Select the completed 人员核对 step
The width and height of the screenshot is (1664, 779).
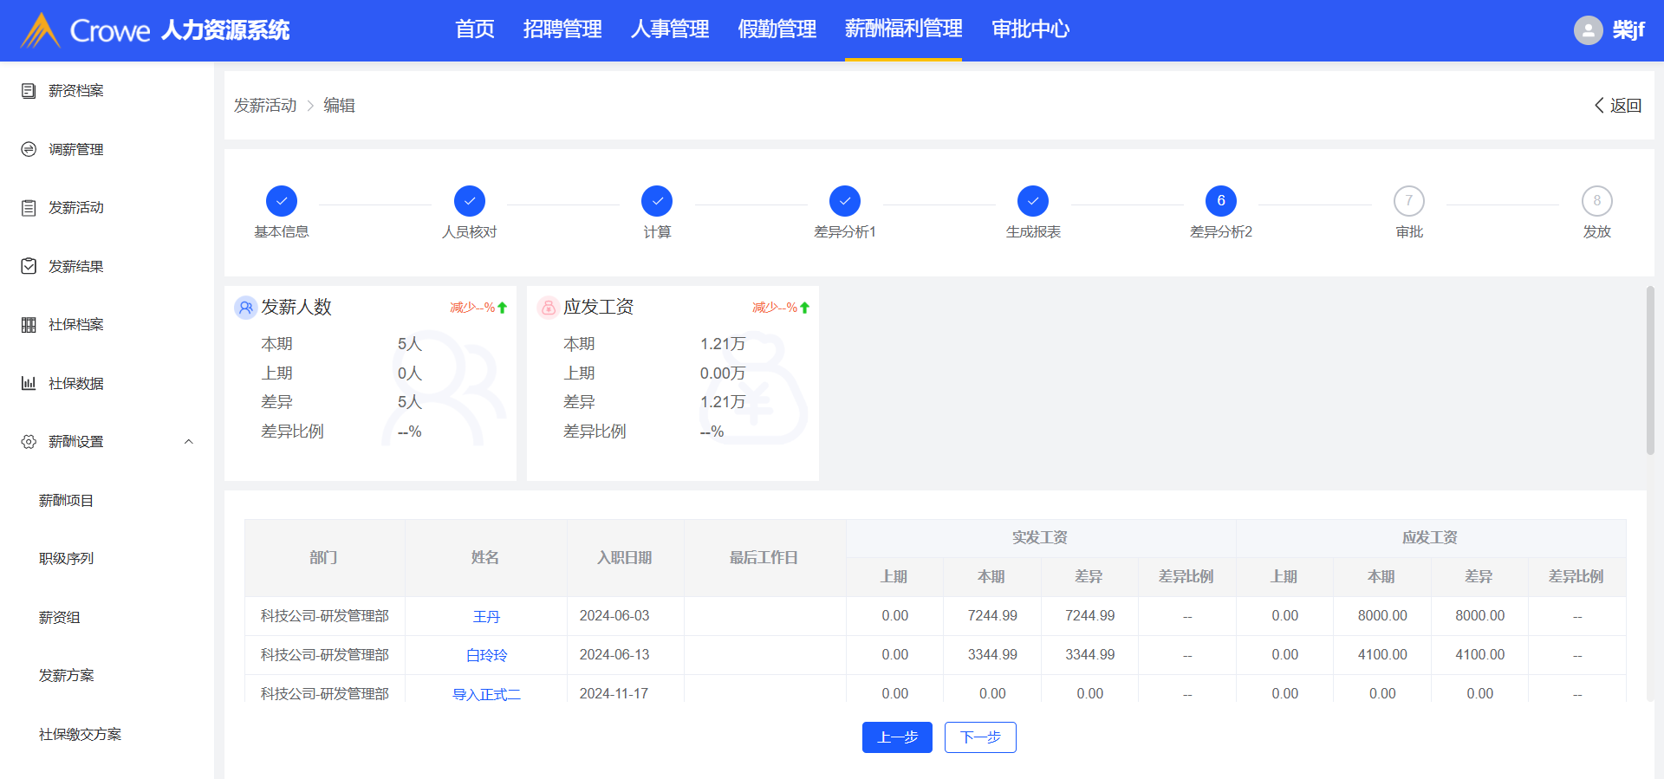click(469, 201)
